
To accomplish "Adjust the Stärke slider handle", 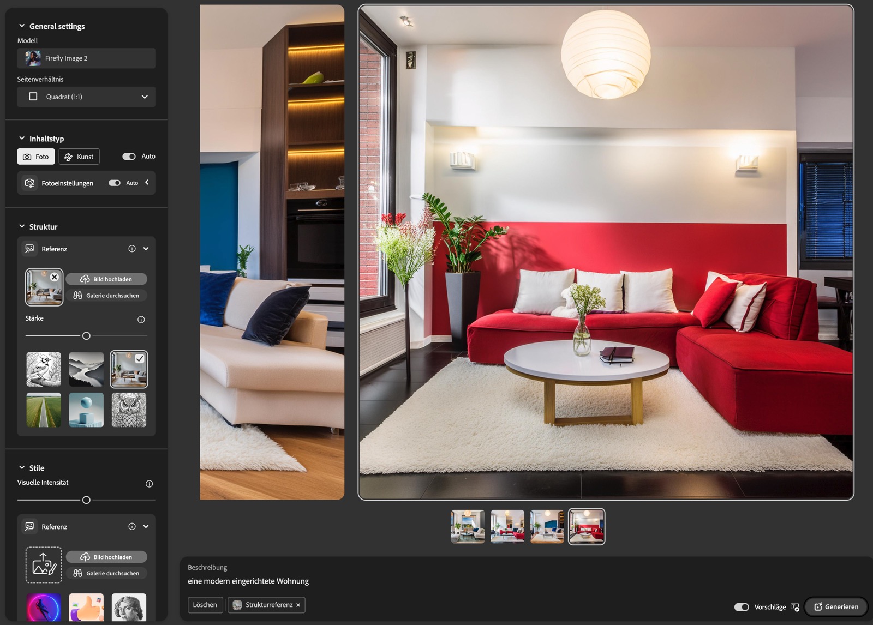I will [x=86, y=336].
